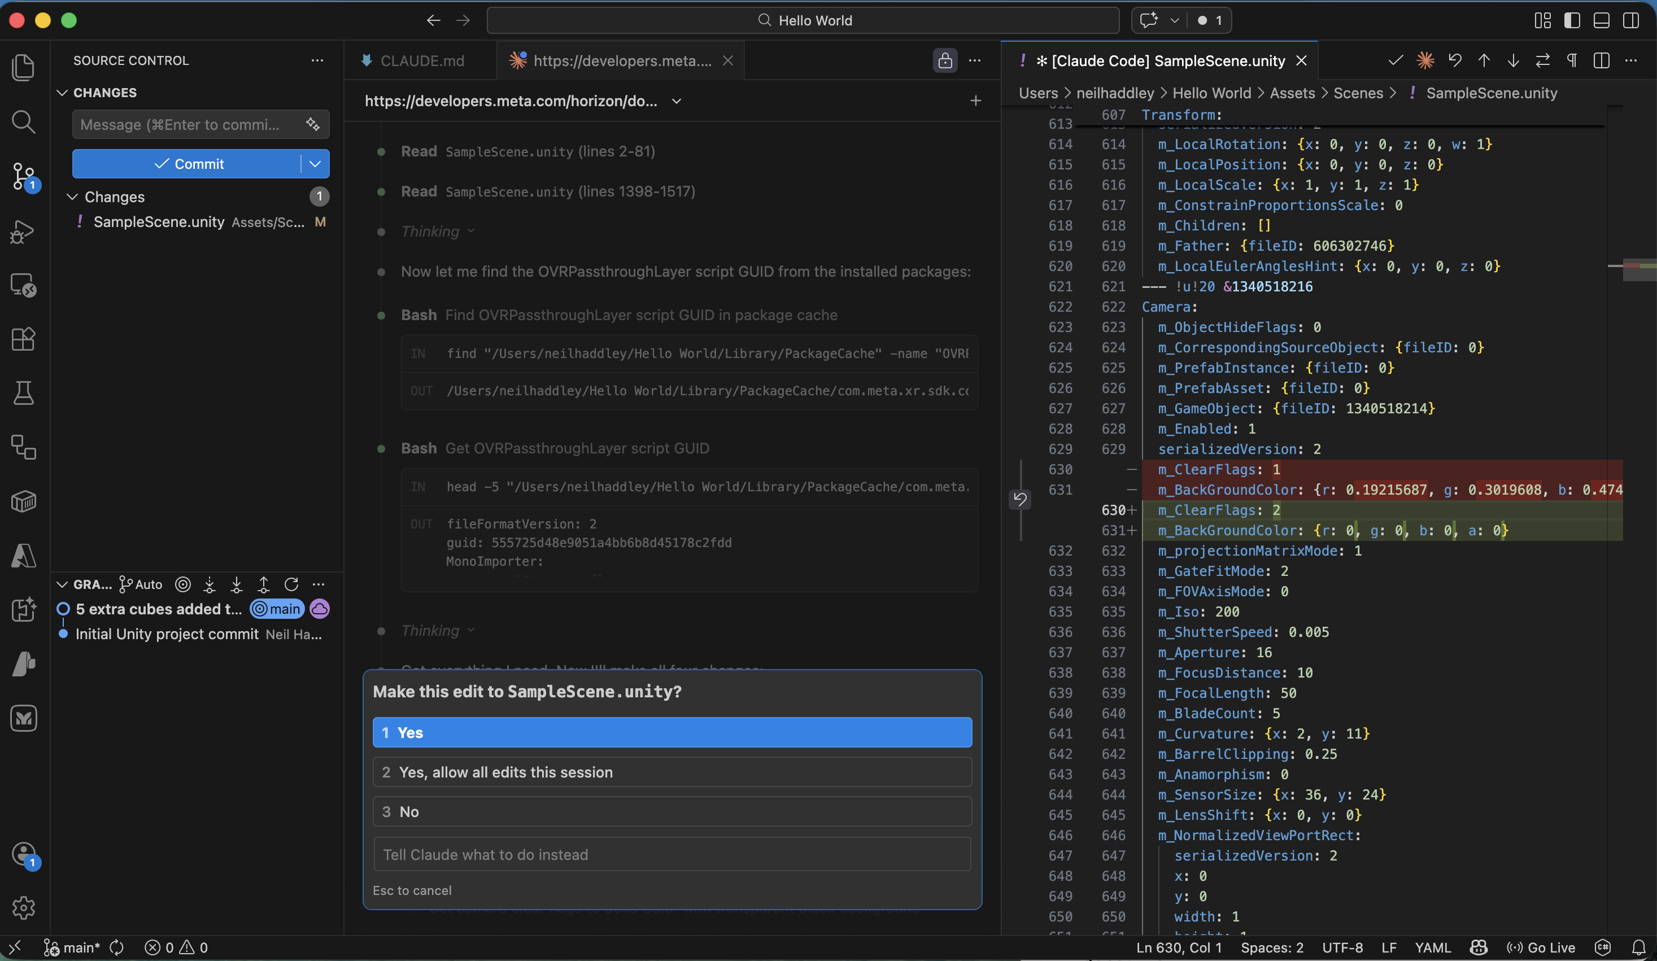Open the Explorer view in activity bar

[x=24, y=68]
